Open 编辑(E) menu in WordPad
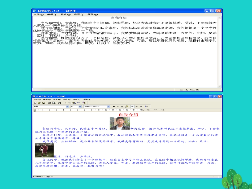252x189 pixels. coord(47,99)
